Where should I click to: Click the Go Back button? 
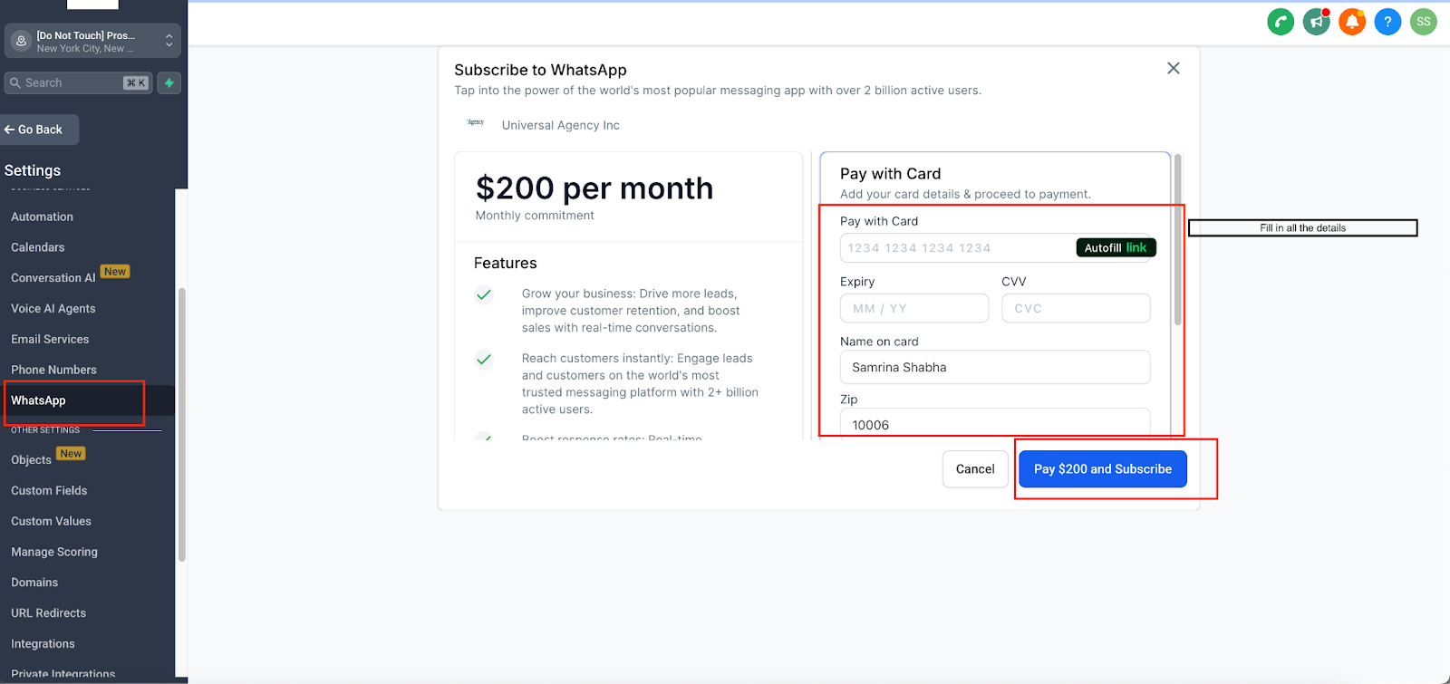coord(39,130)
